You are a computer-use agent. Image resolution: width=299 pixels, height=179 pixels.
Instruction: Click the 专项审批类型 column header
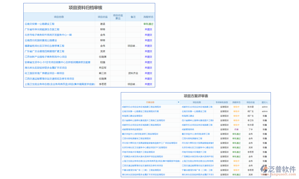coord(222,102)
